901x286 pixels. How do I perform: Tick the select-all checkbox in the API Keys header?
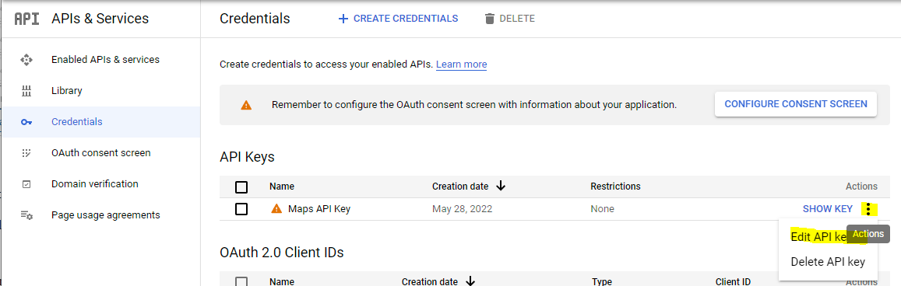241,187
